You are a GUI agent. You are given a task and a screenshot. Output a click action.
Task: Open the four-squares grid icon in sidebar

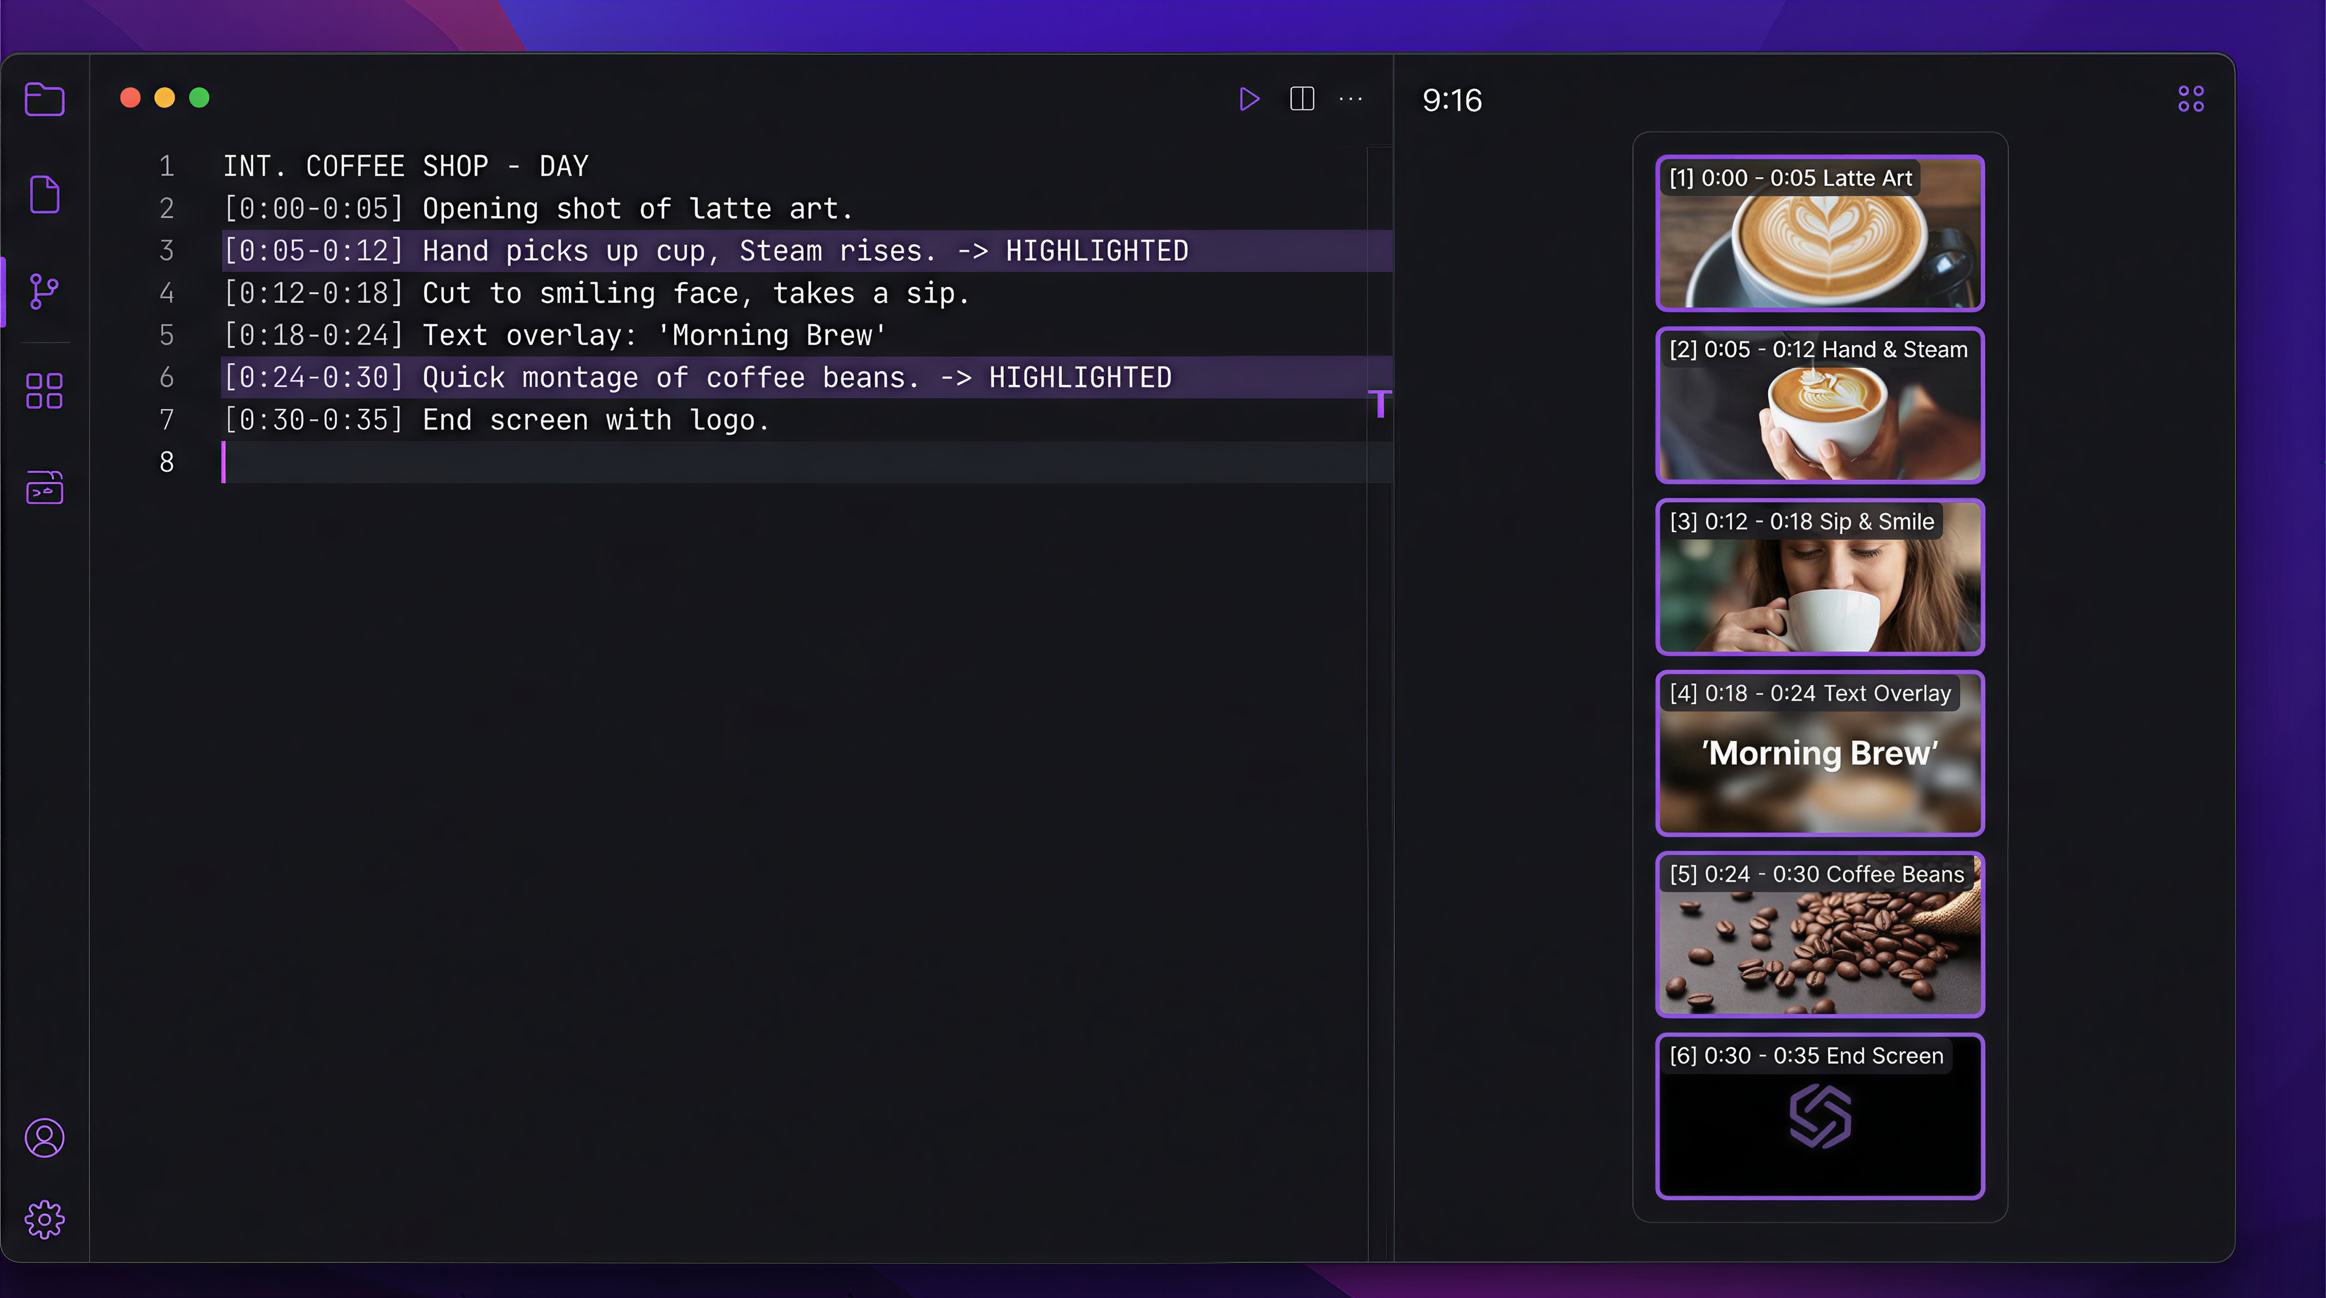[x=44, y=391]
